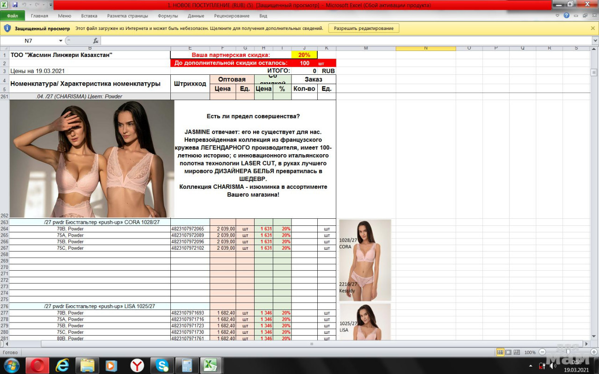This screenshot has width=599, height=374.
Task: Expand the formula bar
Action: pos(595,41)
